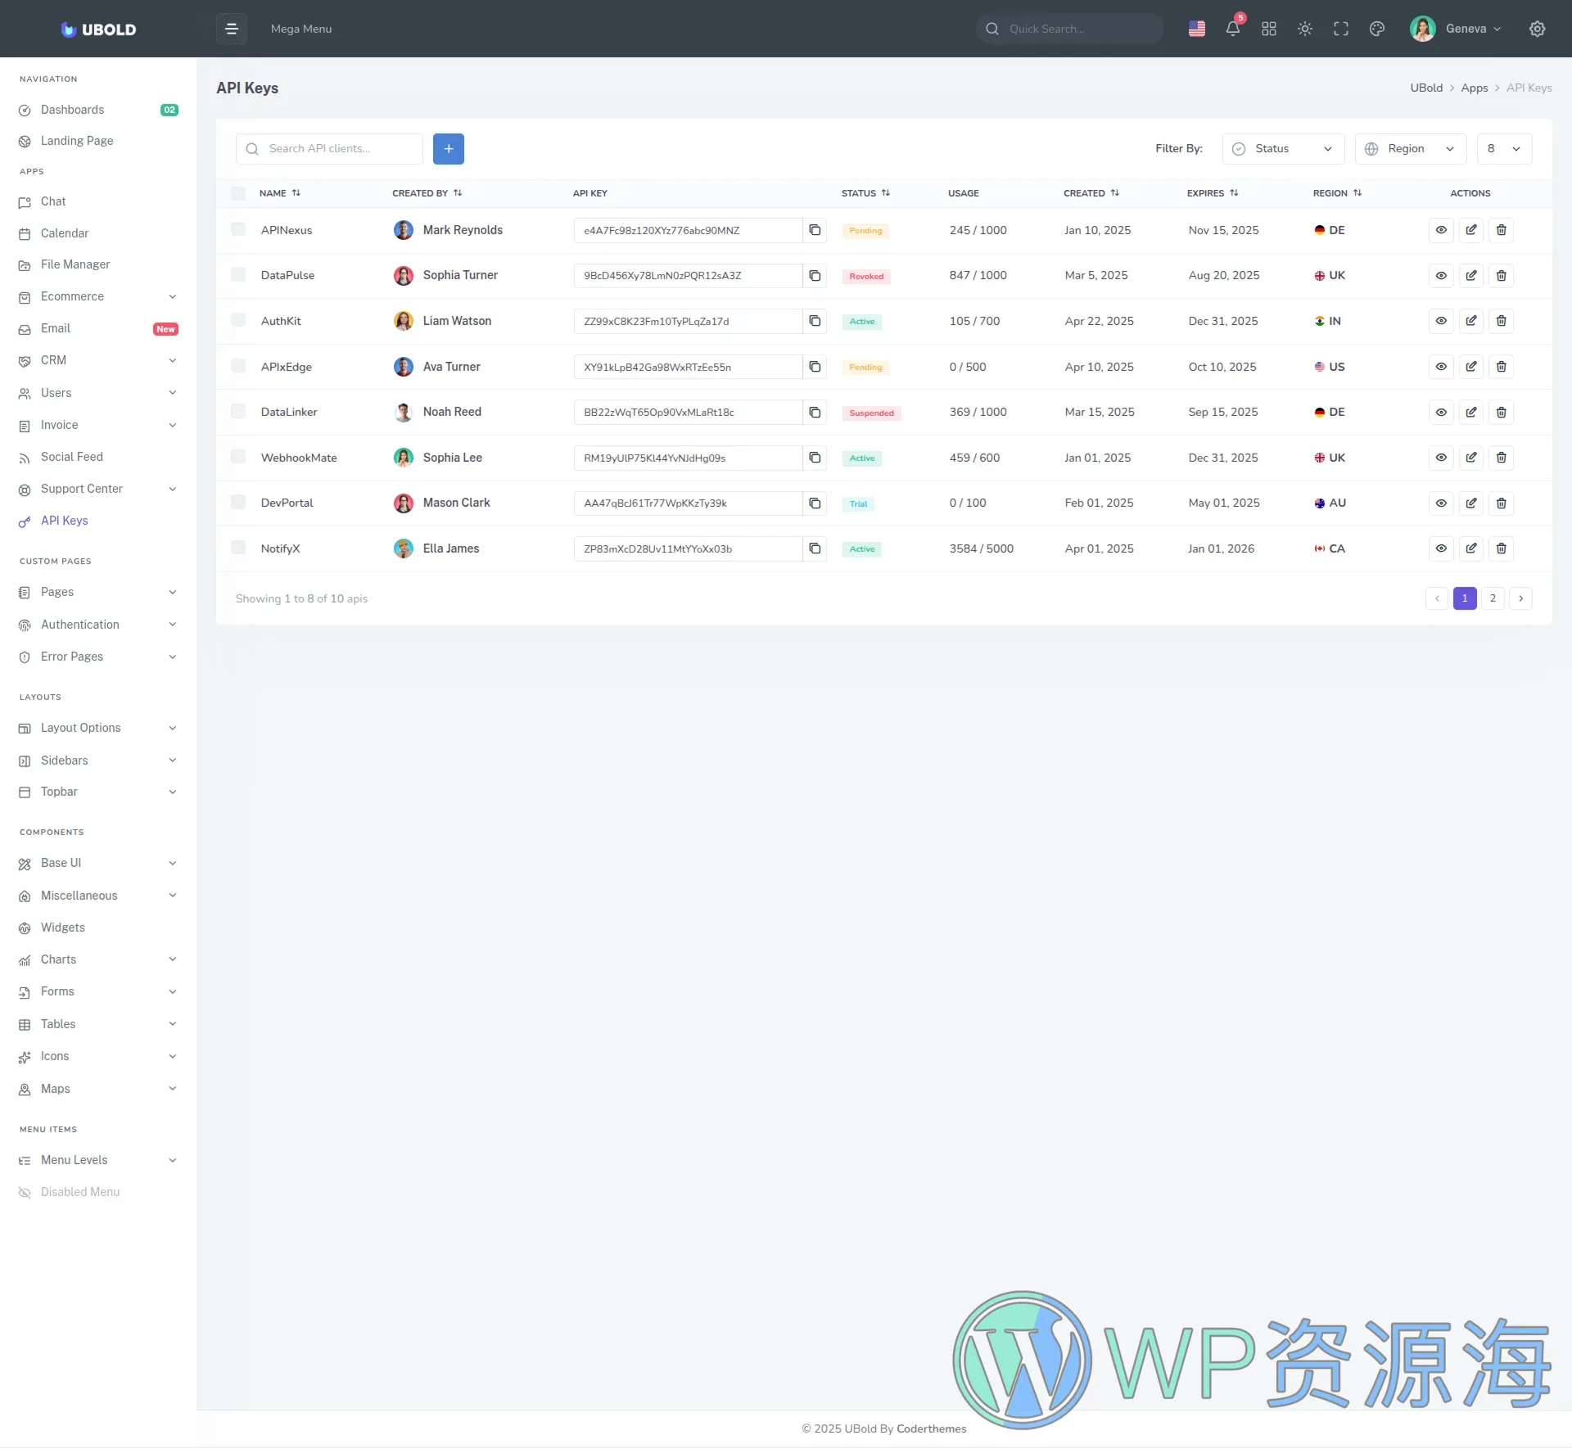Image resolution: width=1572 pixels, height=1449 pixels.
Task: Delete the DataPulse API key row
Action: [1501, 276]
